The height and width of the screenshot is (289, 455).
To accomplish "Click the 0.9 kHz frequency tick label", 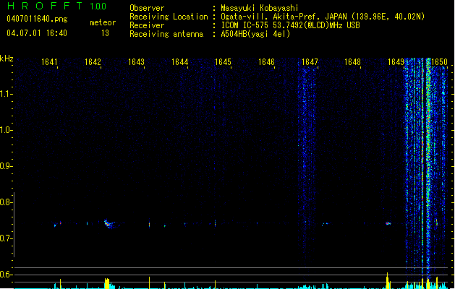I will coord(6,166).
